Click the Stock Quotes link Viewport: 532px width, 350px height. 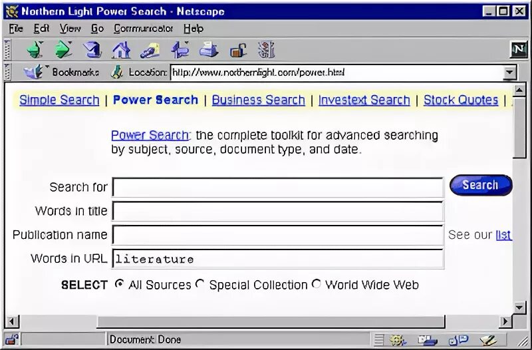pyautogui.click(x=461, y=100)
